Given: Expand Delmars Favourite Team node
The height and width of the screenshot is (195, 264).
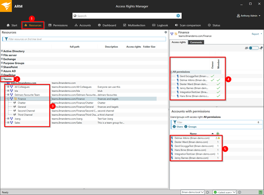Looking at the screenshot, I should pyautogui.click(x=8, y=94).
